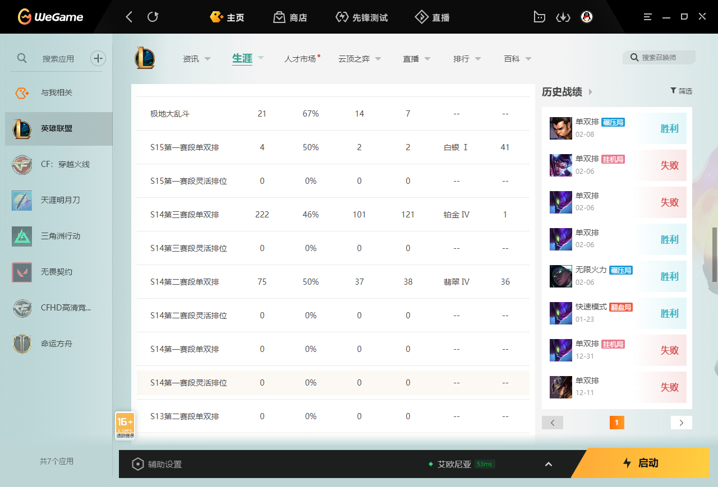The image size is (718, 487).
Task: Open the 主页 home tab
Action: point(227,17)
